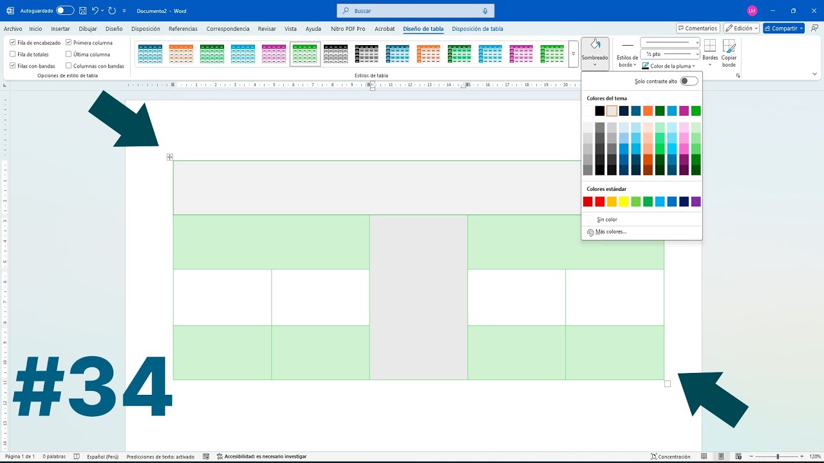Check the Fila de totales checkbox
Screen dimensions: 824x463
click(13, 55)
